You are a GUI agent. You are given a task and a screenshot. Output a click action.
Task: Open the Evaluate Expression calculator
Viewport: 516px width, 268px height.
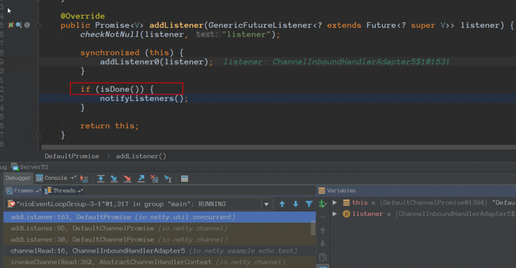click(184, 178)
